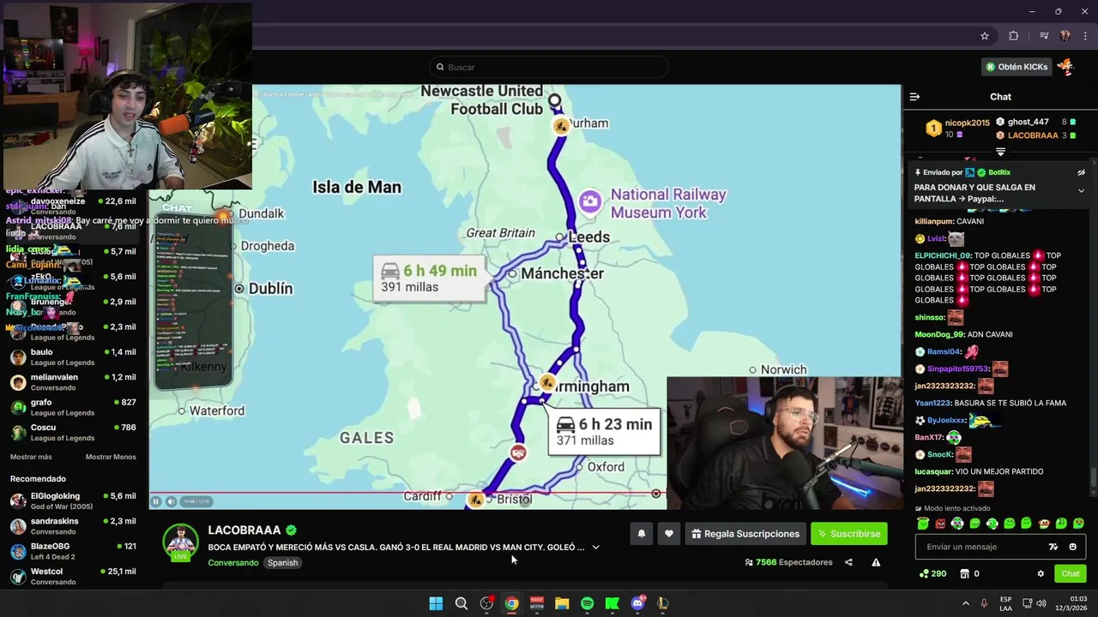Open chat settings gear icon
This screenshot has height=617, width=1098.
pyautogui.click(x=1041, y=573)
